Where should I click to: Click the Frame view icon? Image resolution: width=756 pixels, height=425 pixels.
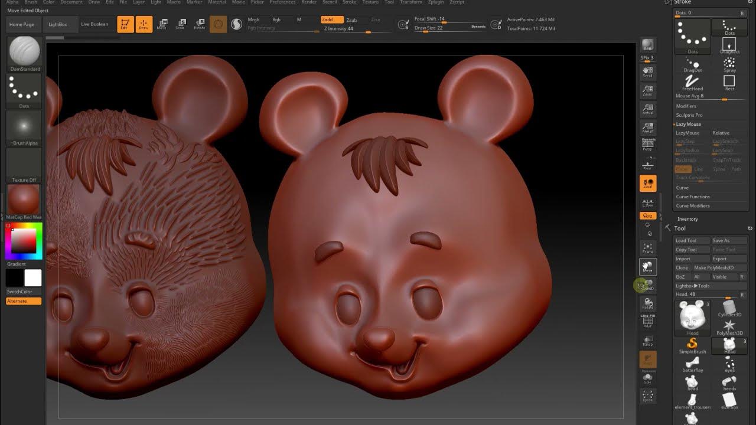click(648, 248)
